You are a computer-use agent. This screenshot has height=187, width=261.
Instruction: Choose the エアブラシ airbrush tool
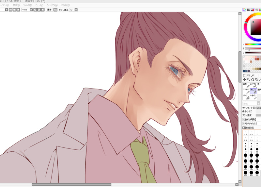(253, 85)
